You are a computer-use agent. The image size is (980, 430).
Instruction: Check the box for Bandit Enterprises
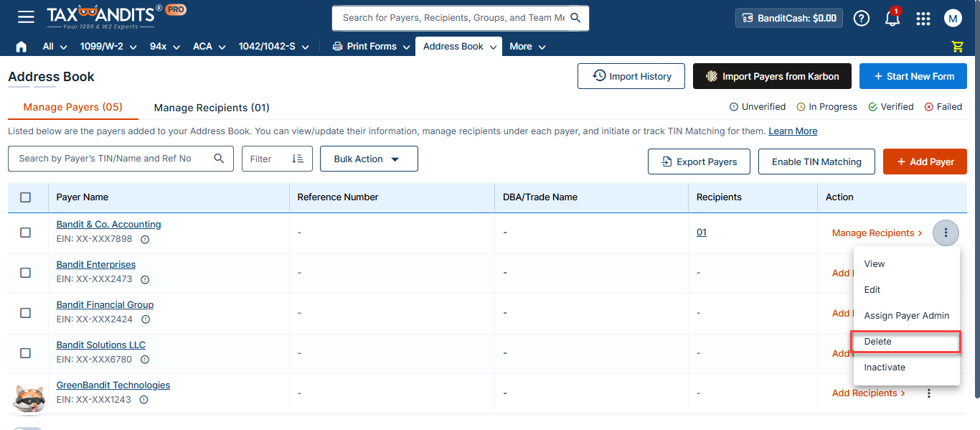coord(25,273)
